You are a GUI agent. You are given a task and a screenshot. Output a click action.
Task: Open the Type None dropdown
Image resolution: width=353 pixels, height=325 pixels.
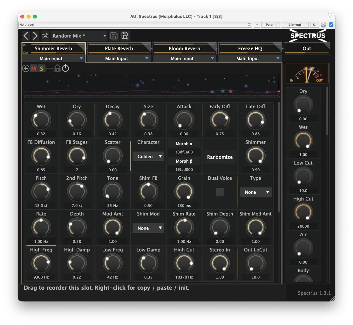coord(255,192)
